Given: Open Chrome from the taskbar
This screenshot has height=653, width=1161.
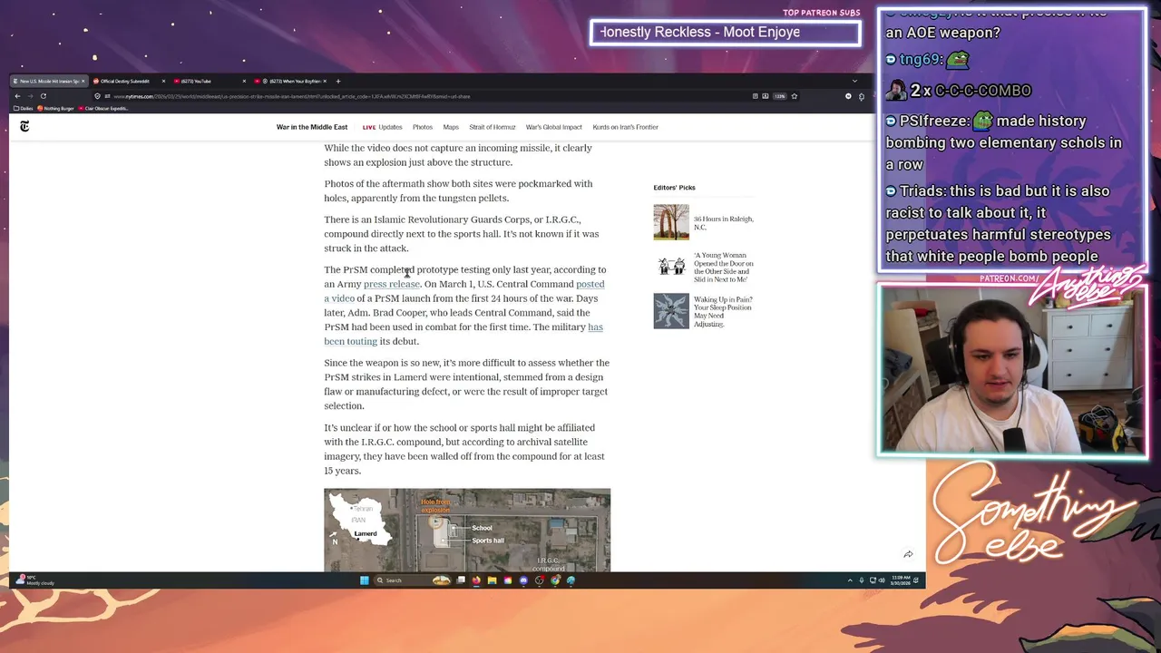Looking at the screenshot, I should (x=555, y=580).
